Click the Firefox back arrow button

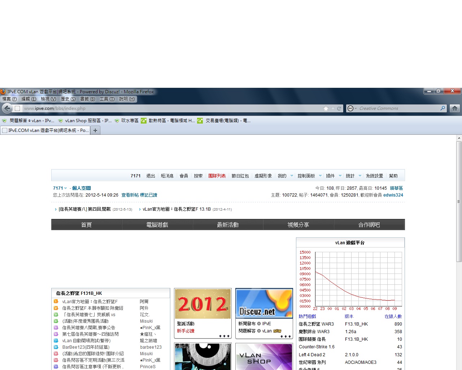click(7, 108)
